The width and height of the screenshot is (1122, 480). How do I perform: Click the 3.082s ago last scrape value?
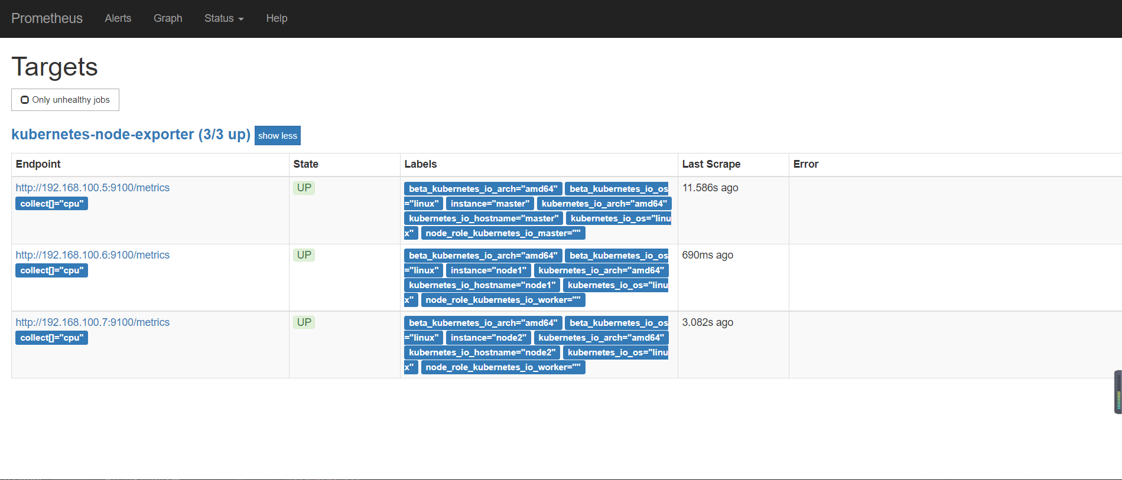tap(707, 322)
